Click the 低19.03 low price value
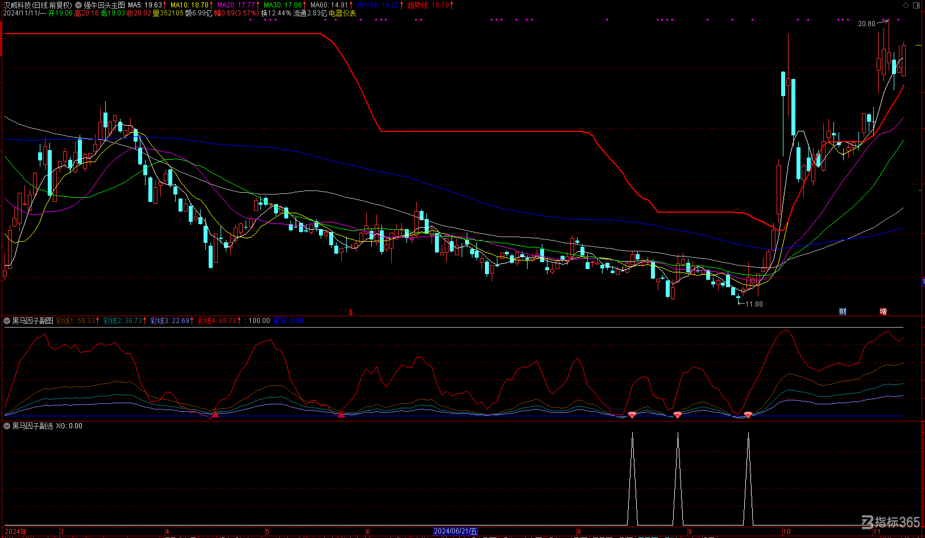The width and height of the screenshot is (925, 538). pyautogui.click(x=113, y=13)
